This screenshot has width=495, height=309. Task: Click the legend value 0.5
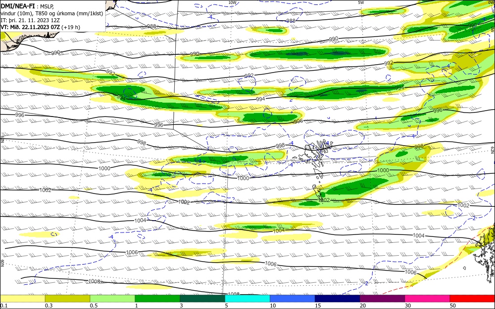(x=94, y=306)
